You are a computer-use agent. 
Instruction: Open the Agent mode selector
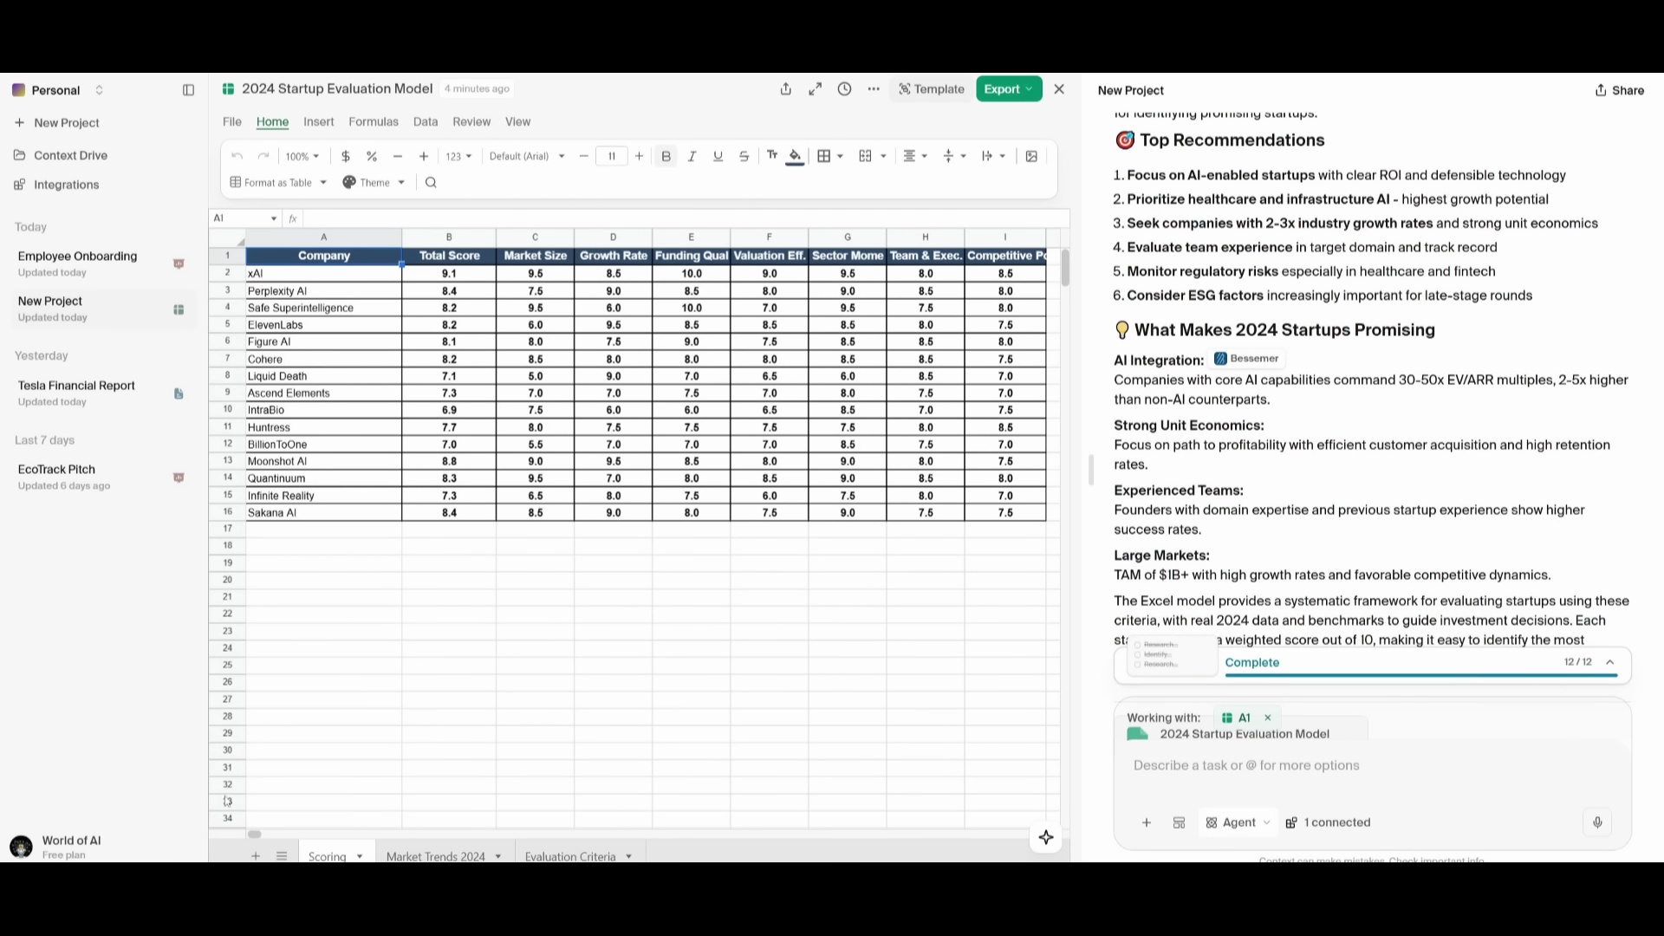tap(1238, 823)
